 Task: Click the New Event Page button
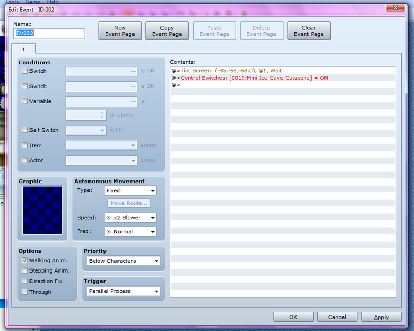(120, 31)
